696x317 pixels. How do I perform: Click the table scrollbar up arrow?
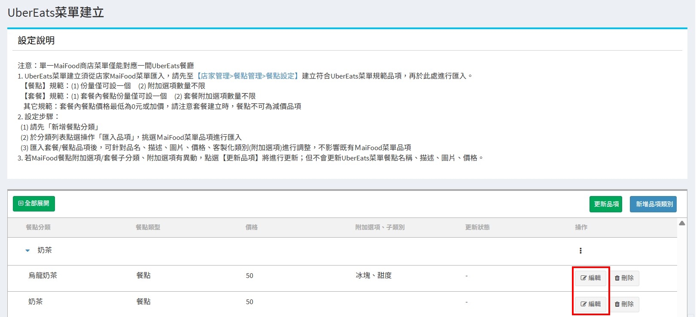[x=682, y=223]
